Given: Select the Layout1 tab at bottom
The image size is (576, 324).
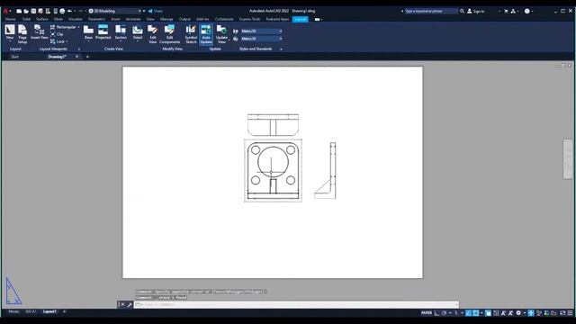Looking at the screenshot, I should pos(49,311).
